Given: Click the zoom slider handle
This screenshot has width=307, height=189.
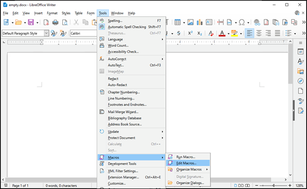Looking at the screenshot, I should pyautogui.click(x=274, y=185).
